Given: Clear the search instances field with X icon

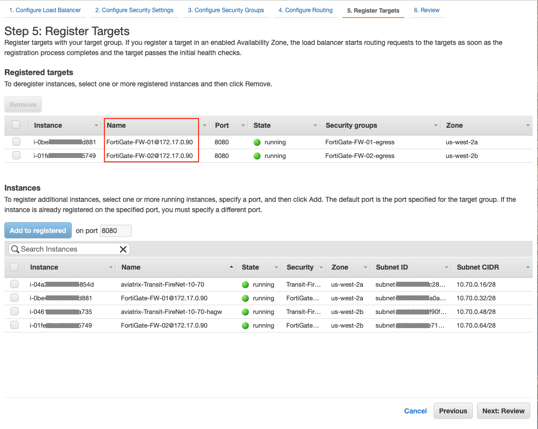Looking at the screenshot, I should click(123, 249).
